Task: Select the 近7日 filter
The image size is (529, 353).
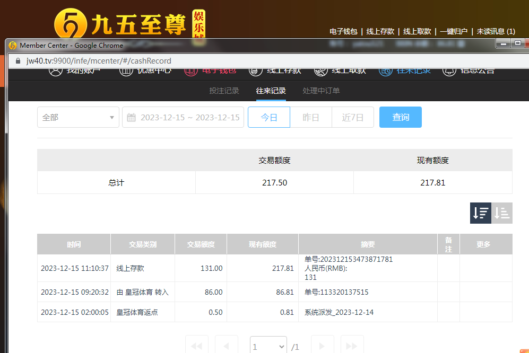Action: coord(352,117)
